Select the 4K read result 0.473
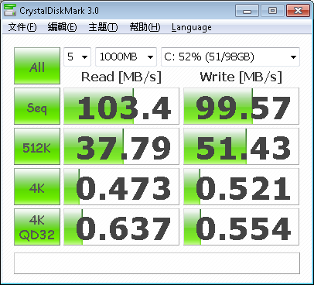This screenshot has width=314, height=285. coord(121,187)
